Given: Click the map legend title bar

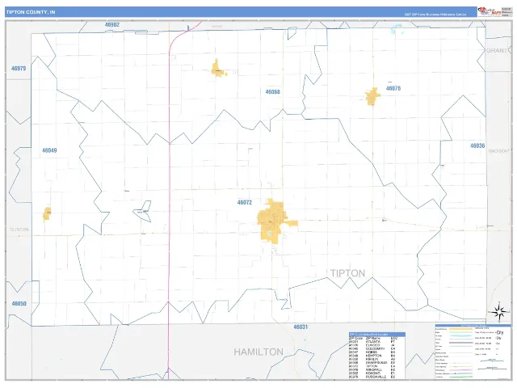Looking at the screenshot, I should [x=473, y=325].
